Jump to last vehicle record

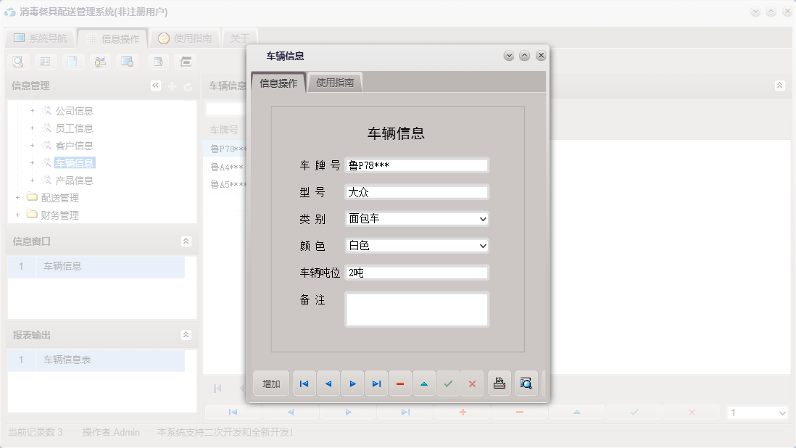[x=376, y=383]
